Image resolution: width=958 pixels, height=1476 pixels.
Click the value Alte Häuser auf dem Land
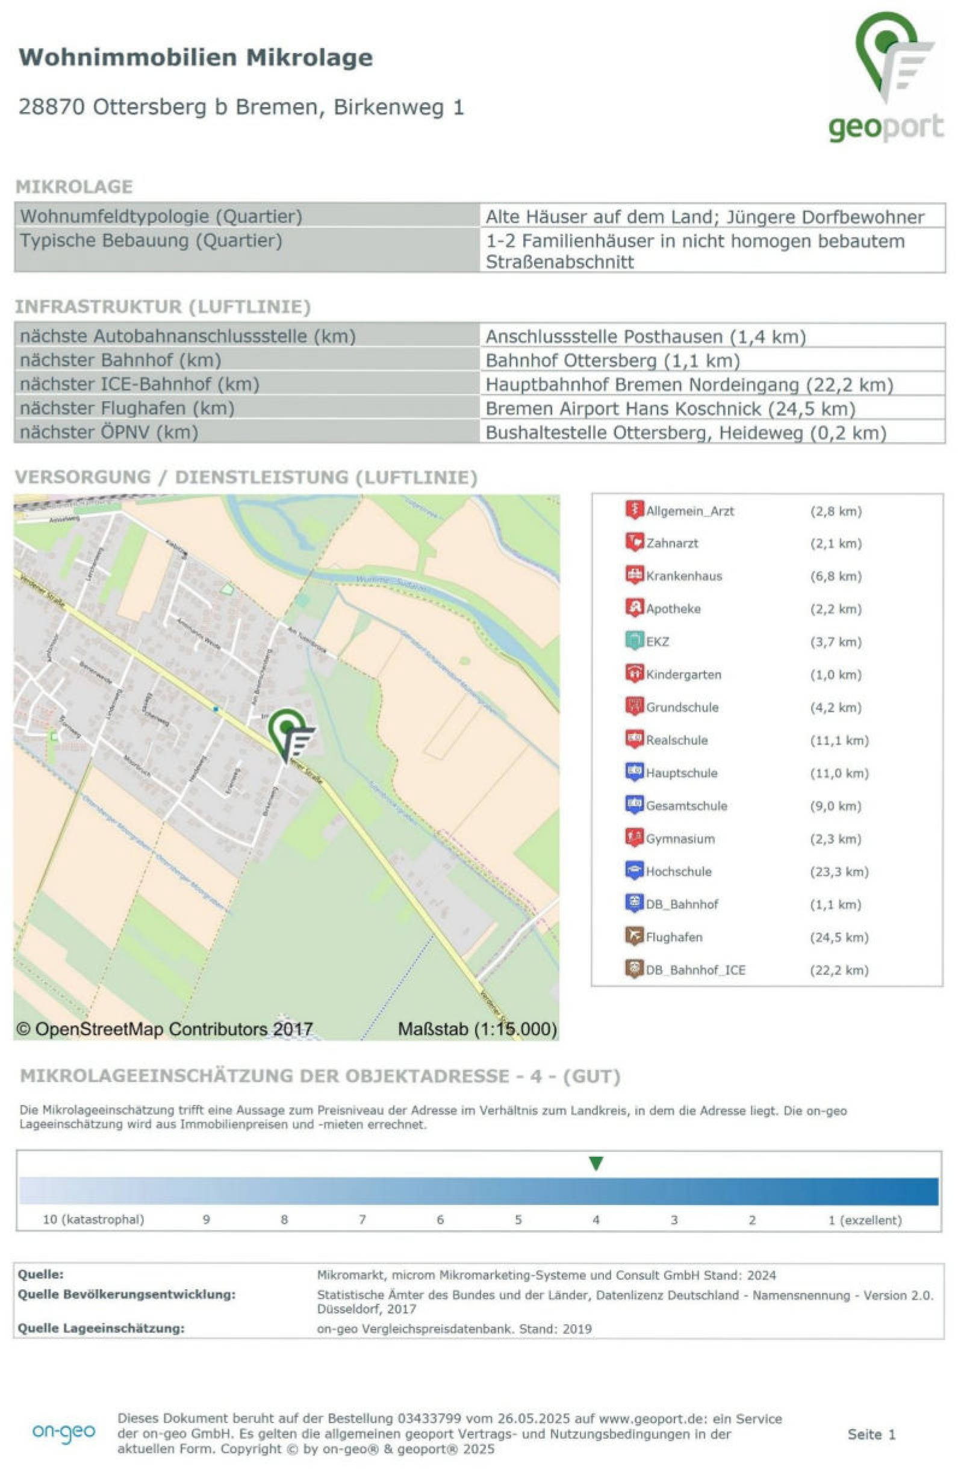(705, 217)
